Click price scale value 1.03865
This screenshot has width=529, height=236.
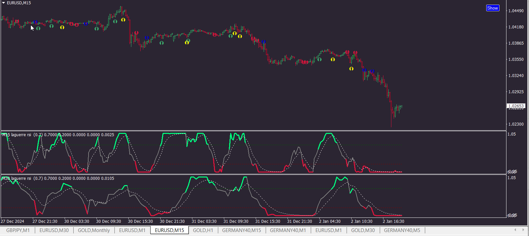pyautogui.click(x=516, y=43)
